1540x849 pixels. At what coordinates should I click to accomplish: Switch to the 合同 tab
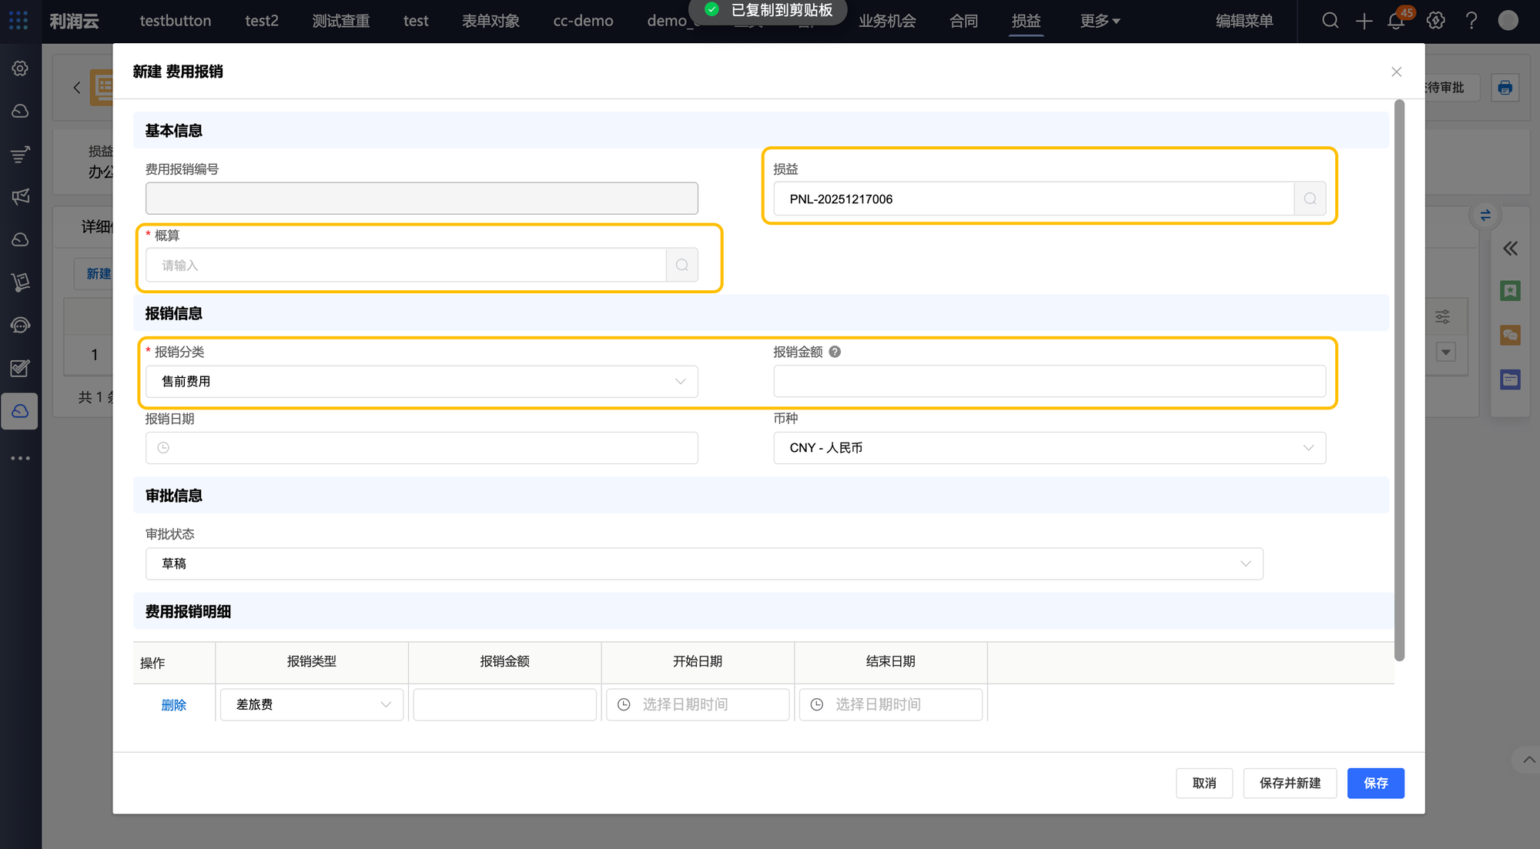click(963, 22)
